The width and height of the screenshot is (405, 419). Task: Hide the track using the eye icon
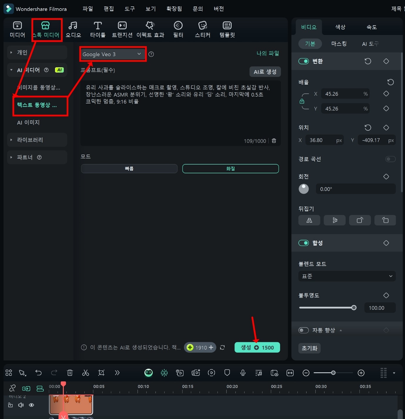pyautogui.click(x=31, y=405)
